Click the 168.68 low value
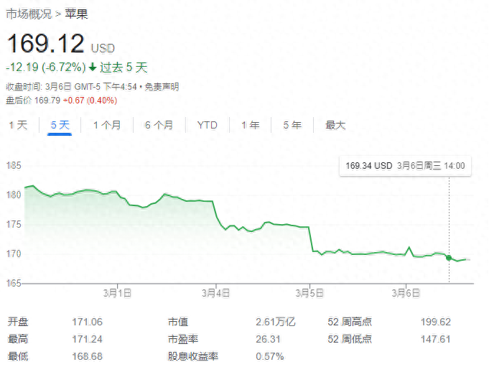The height and width of the screenshot is (367, 489). tap(87, 356)
